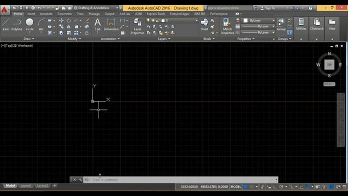Expand the Layers panel

pos(164,39)
